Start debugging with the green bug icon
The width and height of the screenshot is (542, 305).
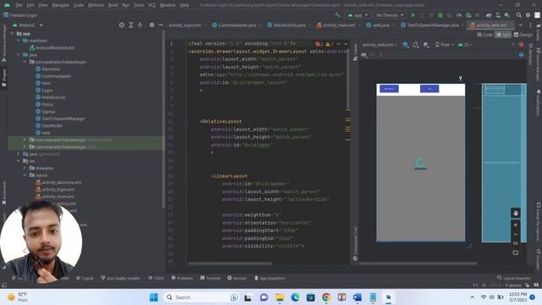pos(440,15)
